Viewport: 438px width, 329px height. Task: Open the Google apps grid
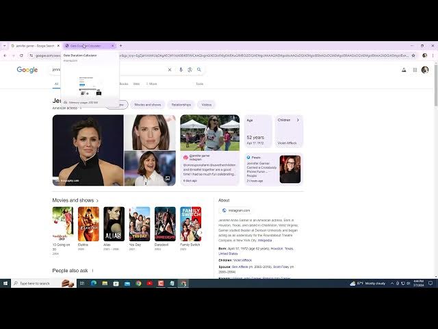415,70
